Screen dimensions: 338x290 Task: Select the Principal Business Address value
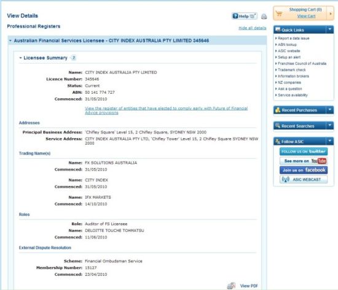coord(146,132)
